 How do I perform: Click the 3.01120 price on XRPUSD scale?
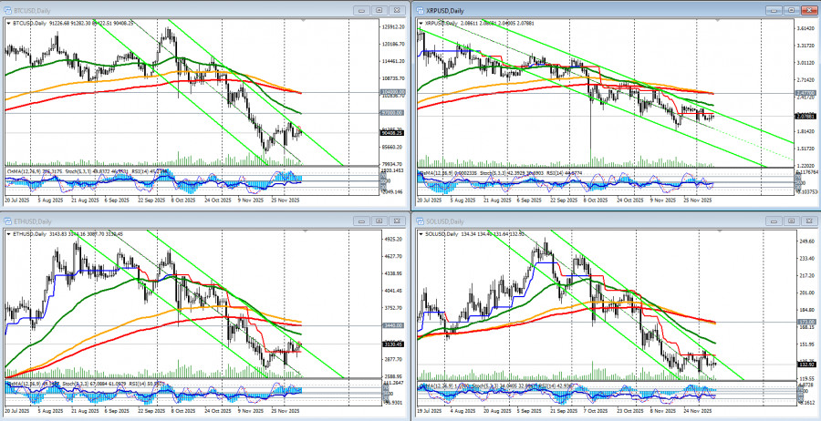click(x=804, y=63)
